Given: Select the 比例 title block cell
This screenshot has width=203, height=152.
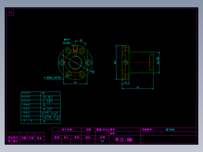Looking at the screenshot, I should (x=102, y=137).
